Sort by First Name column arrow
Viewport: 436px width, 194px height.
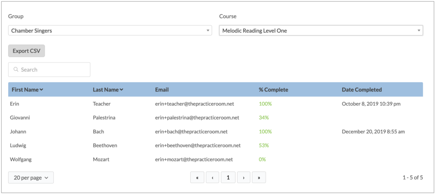pos(41,90)
